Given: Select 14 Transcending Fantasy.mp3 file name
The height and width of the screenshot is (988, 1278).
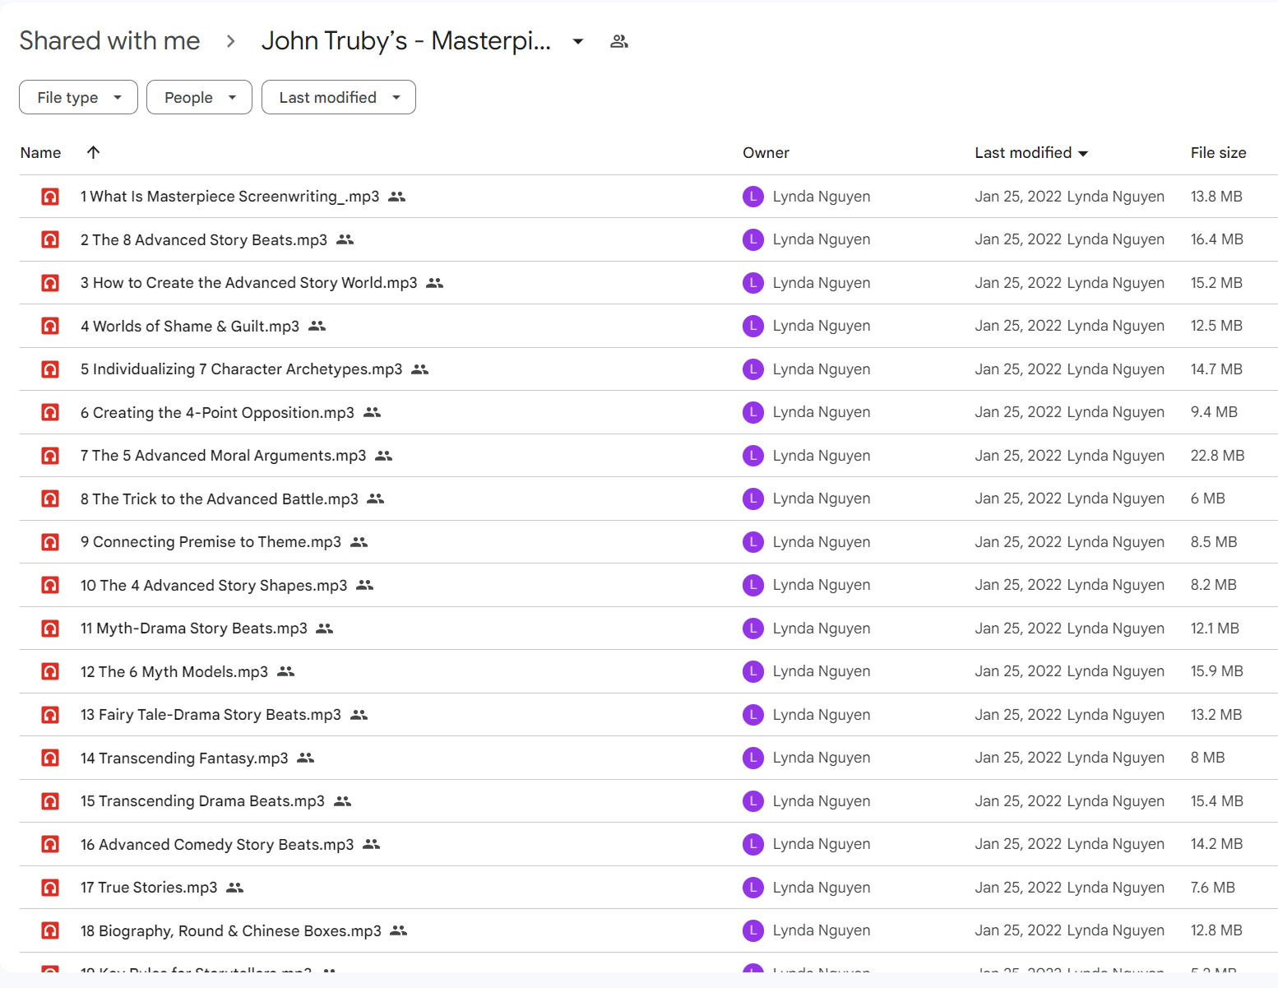Looking at the screenshot, I should 184,758.
